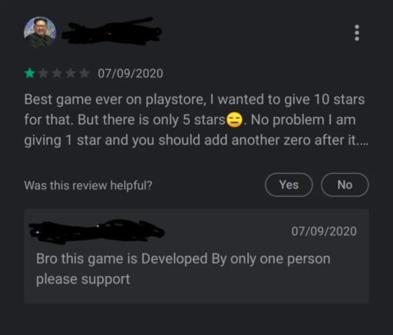Click the review date 07/09/2020 beside stars
The height and width of the screenshot is (335, 393).
pos(130,74)
